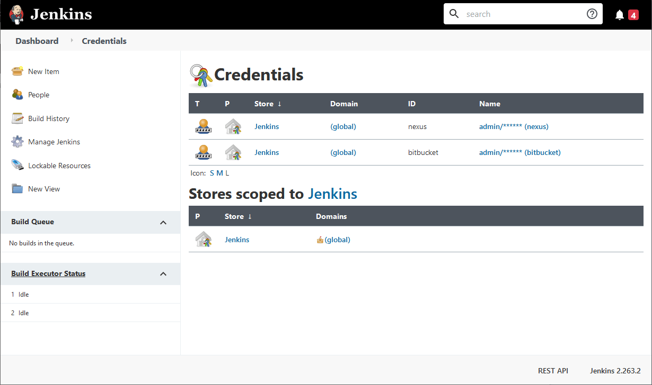
Task: Click the Jenkins butler logo icon
Action: click(17, 15)
